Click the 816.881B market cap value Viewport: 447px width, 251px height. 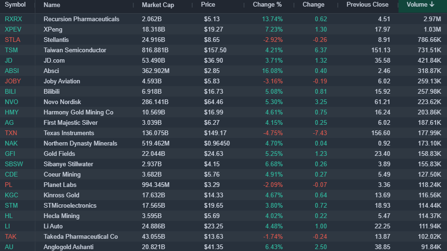tap(155, 50)
